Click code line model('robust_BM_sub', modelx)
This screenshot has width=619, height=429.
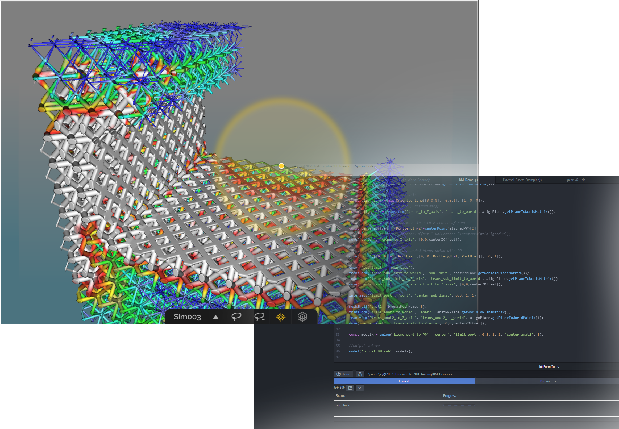click(380, 351)
